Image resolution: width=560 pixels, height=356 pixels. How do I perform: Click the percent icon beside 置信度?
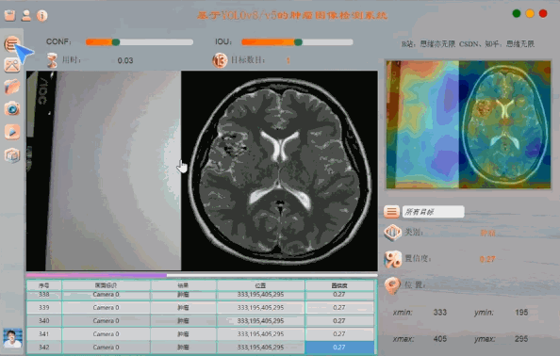tap(392, 259)
